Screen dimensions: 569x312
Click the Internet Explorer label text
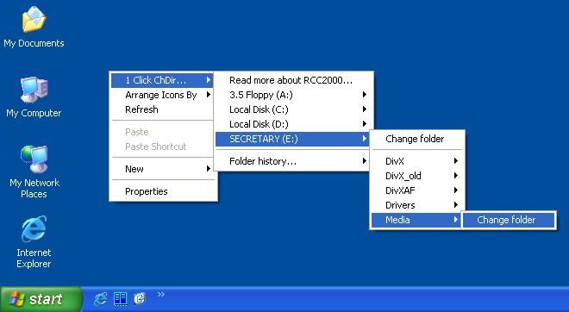tap(34, 258)
